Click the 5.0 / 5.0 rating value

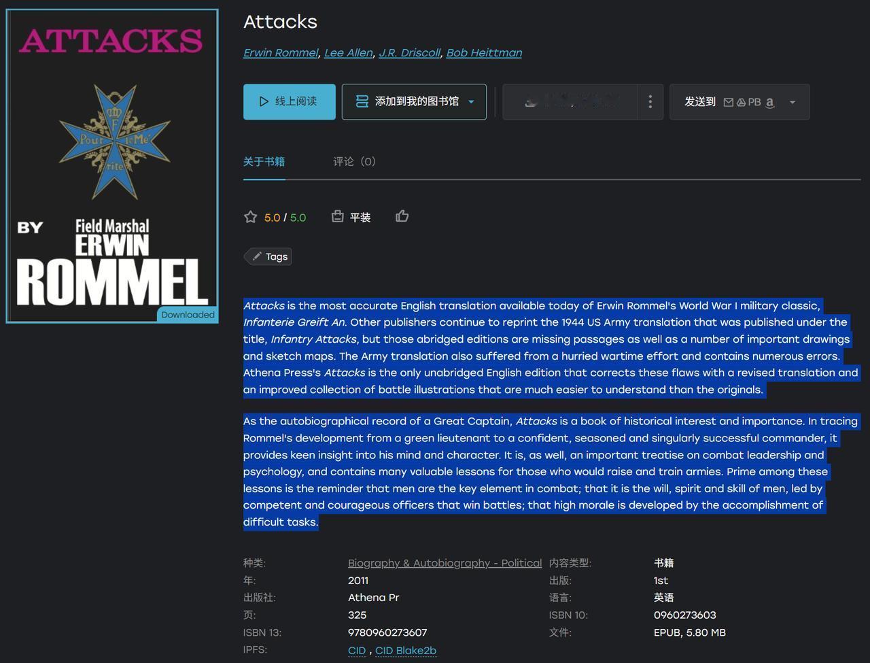(x=285, y=218)
